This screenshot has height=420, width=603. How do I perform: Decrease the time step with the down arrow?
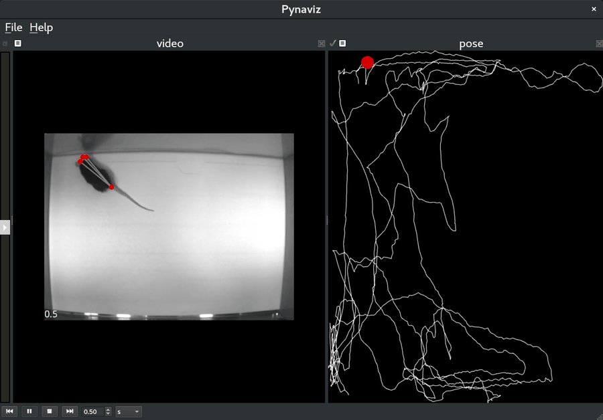click(109, 414)
